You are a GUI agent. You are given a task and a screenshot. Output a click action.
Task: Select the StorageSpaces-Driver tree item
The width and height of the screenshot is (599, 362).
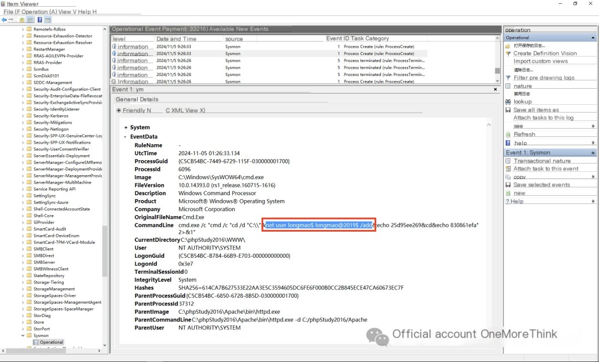point(54,295)
